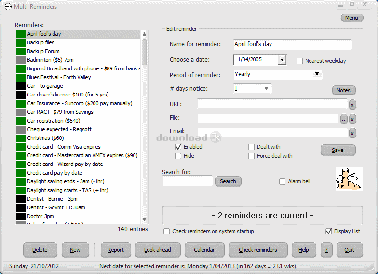
Task: Click black swatch beside Car - to garage
Action: click(21, 86)
